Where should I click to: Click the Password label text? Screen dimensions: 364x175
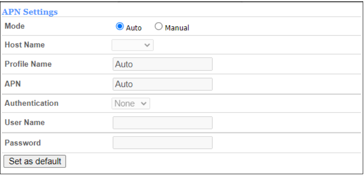(x=23, y=143)
